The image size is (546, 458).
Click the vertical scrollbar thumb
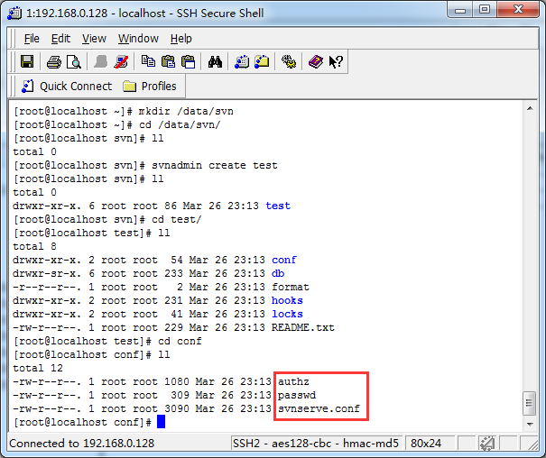(x=530, y=403)
